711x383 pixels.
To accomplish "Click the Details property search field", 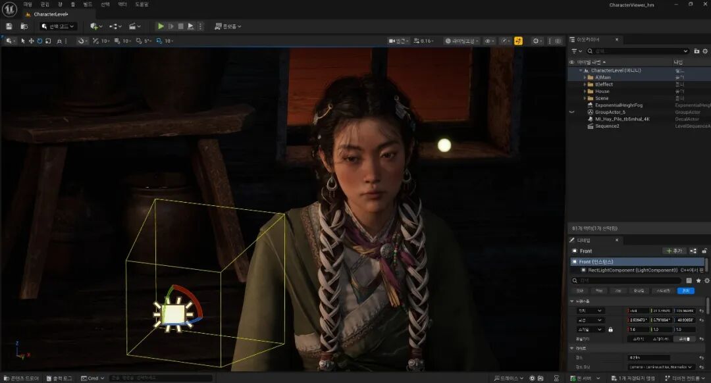I will click(x=626, y=280).
